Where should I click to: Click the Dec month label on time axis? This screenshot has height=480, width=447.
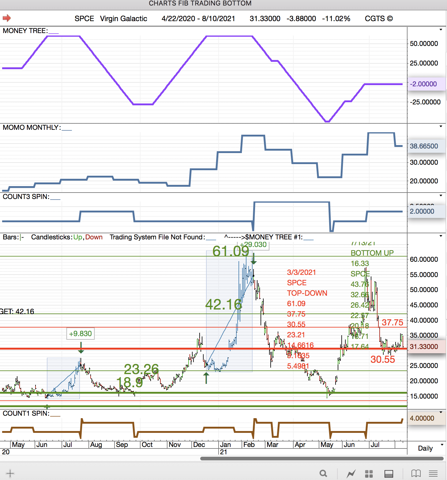point(199,444)
